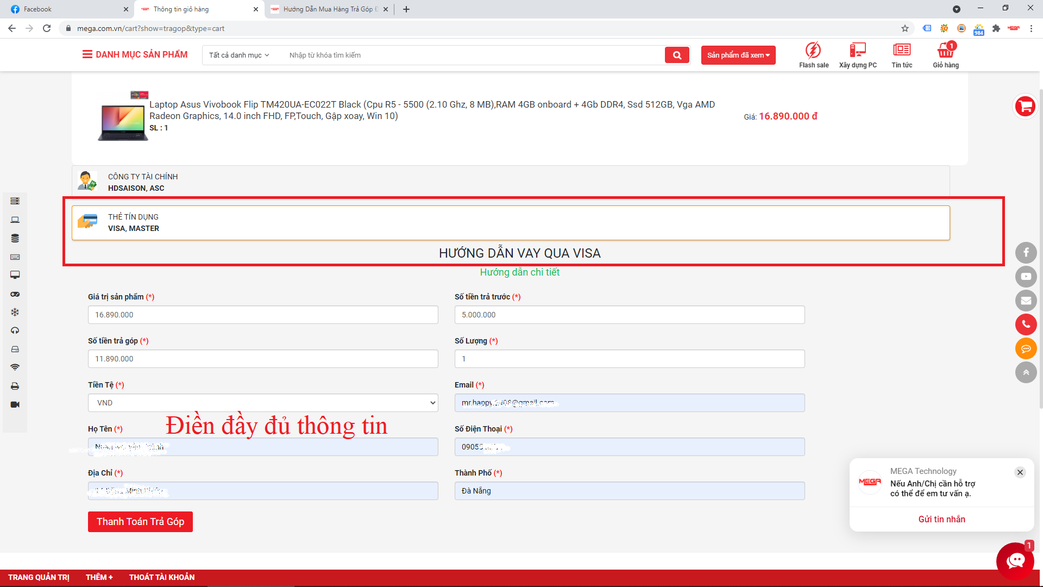This screenshot has width=1043, height=587.
Task: Switch to Hướng Dẫn Mua Hàng Trả Góp tab
Action: [329, 9]
